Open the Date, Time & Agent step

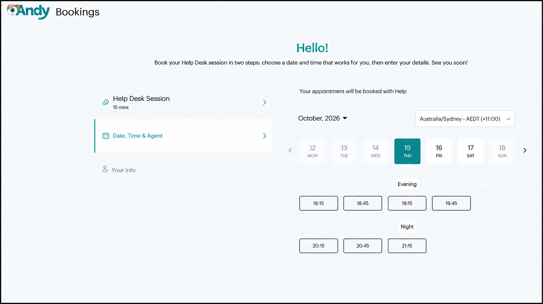pos(183,136)
